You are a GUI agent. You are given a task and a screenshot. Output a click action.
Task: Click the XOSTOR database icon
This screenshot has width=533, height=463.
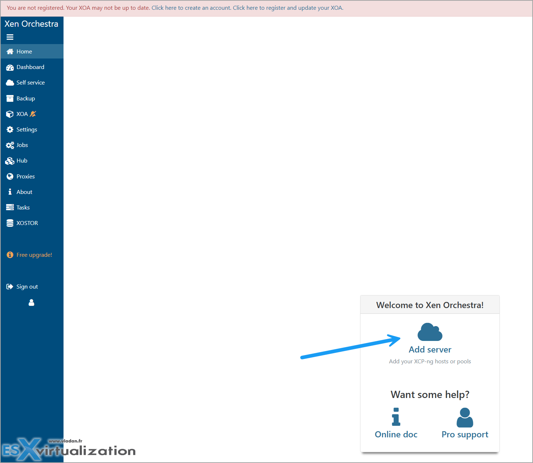(x=10, y=223)
